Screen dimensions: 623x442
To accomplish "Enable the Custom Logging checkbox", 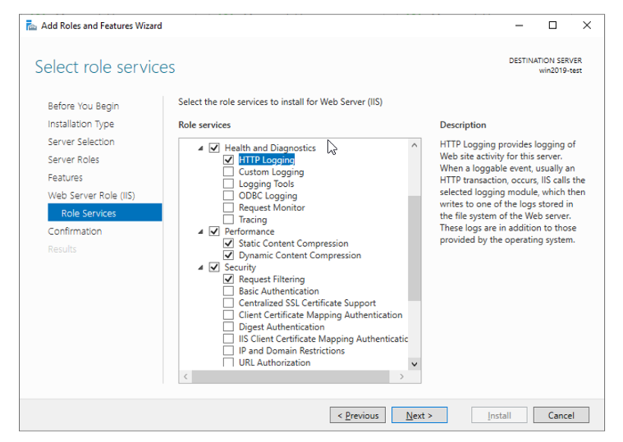I will coord(229,172).
